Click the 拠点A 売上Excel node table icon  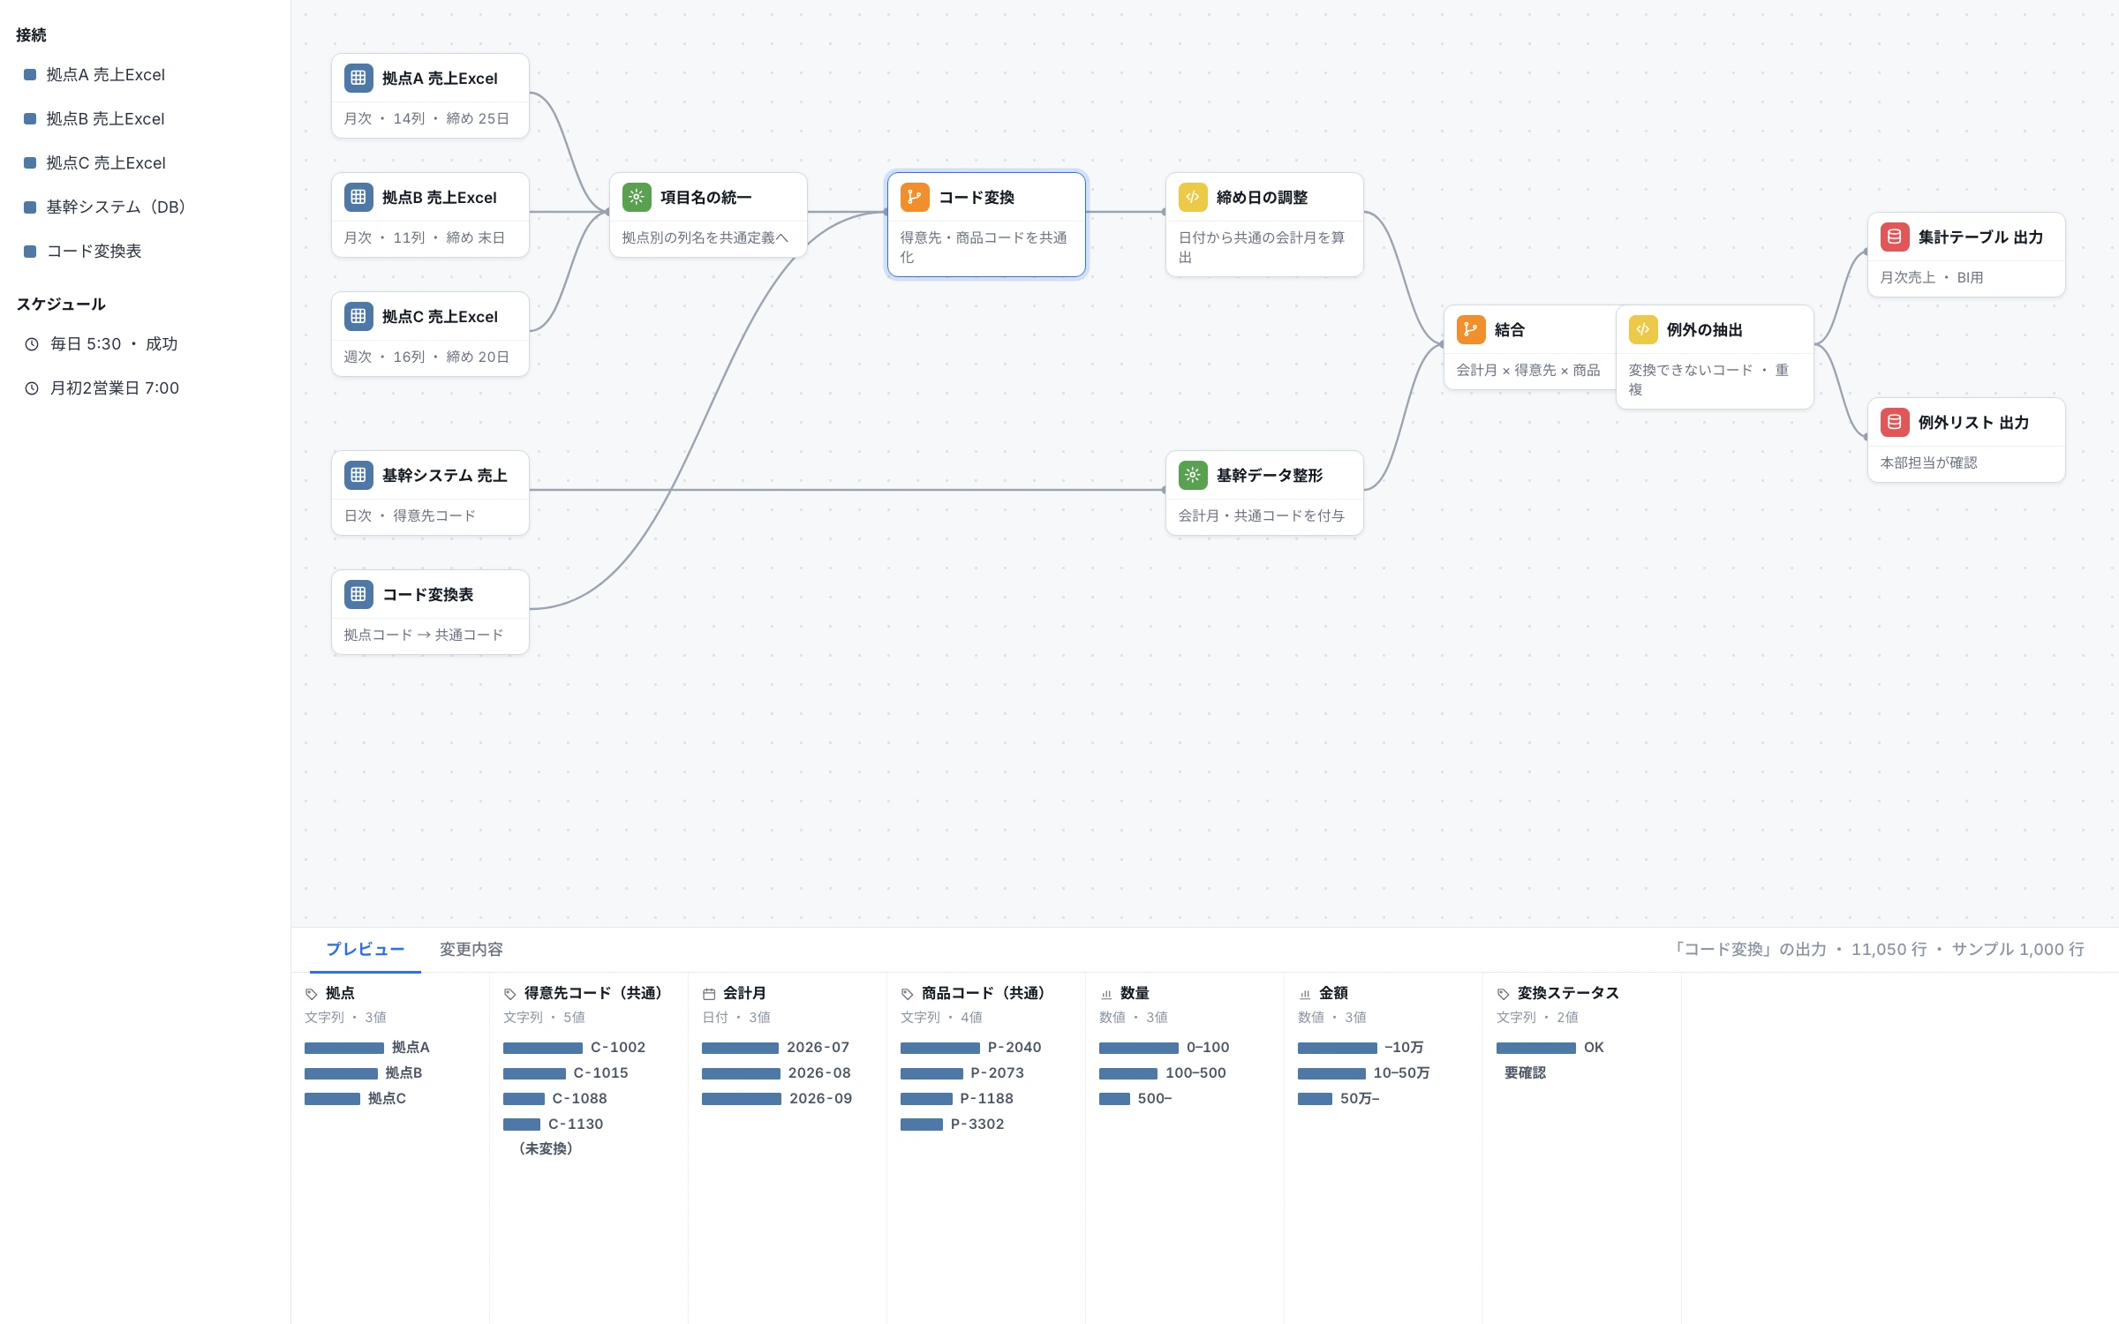(x=358, y=78)
